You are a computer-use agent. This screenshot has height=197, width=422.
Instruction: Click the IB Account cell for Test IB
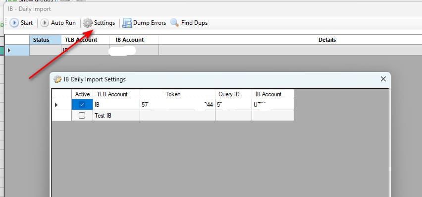click(x=273, y=115)
